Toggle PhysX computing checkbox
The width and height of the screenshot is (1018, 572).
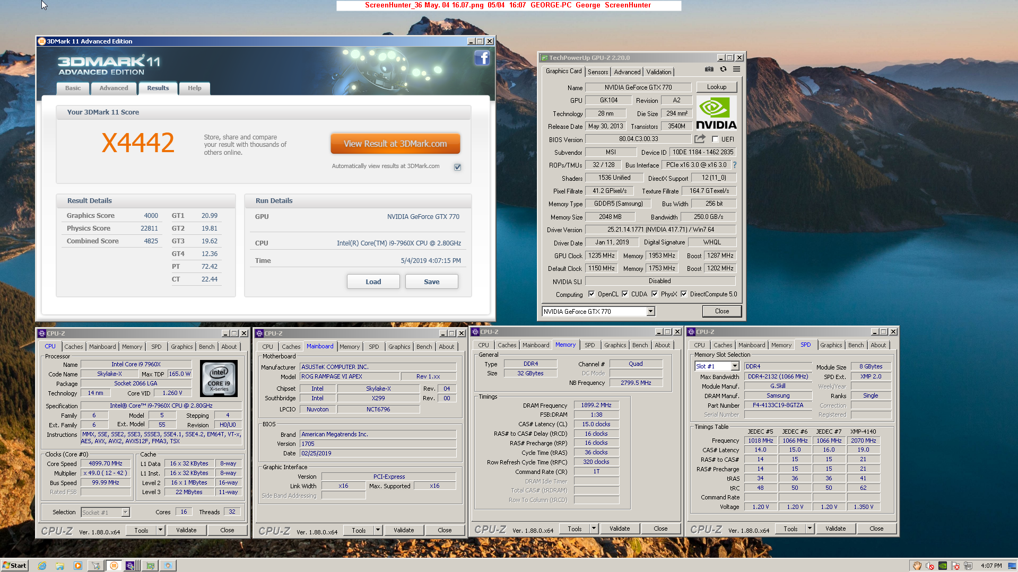coord(655,294)
